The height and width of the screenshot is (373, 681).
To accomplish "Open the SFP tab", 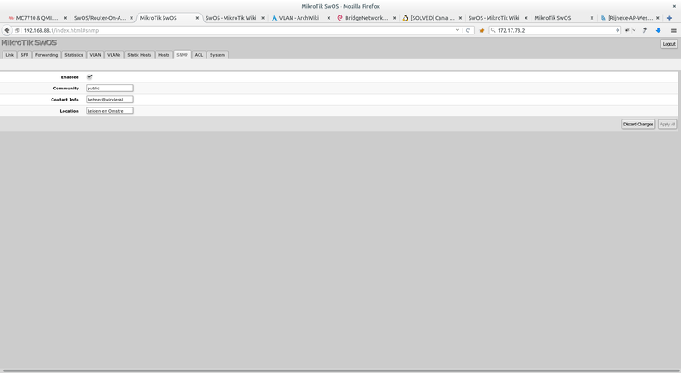I will click(x=24, y=55).
